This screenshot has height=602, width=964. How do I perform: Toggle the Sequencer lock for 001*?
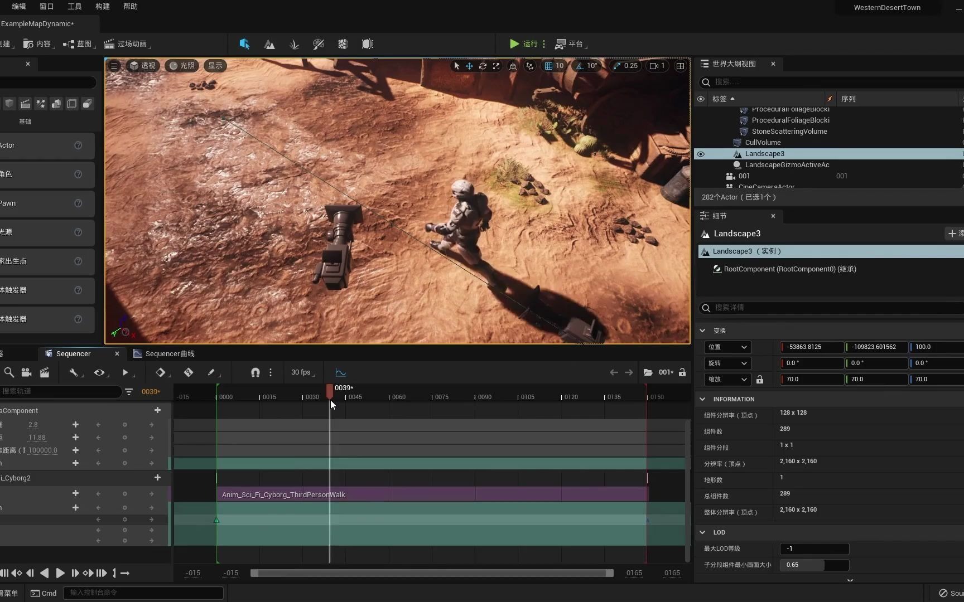pyautogui.click(x=682, y=372)
